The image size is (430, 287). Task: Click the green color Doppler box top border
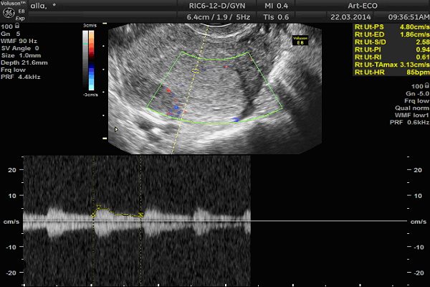click(215, 57)
